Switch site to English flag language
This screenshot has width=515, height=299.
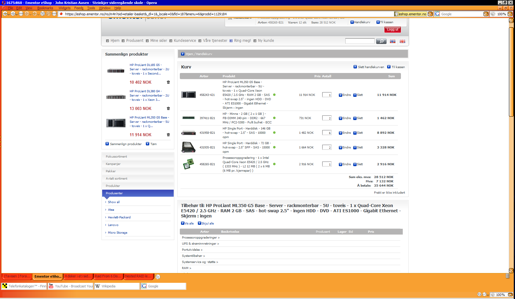[402, 41]
